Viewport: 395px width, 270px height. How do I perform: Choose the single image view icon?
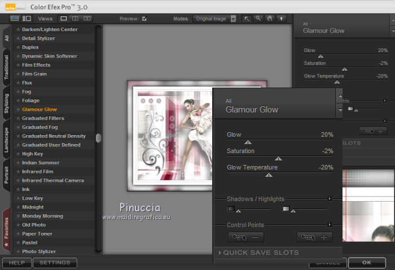tap(64, 19)
